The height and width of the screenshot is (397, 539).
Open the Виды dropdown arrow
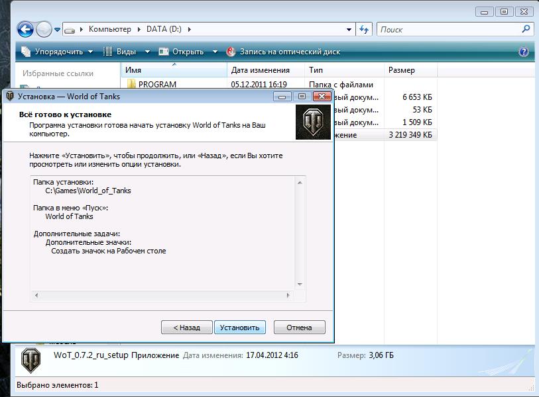(x=147, y=52)
